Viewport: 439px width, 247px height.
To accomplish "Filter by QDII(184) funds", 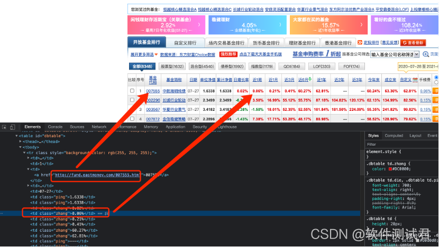I will pos(291,66).
